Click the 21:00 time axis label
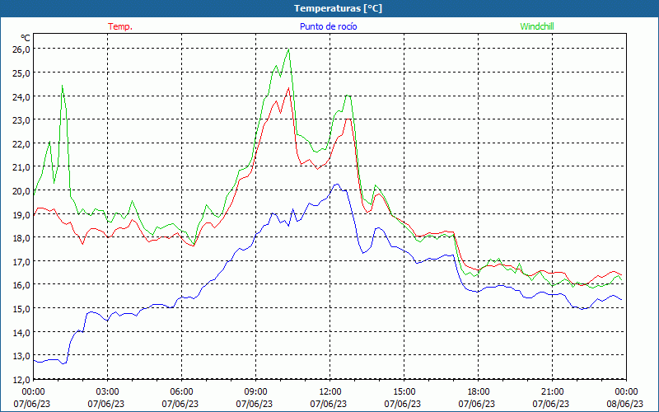This screenshot has width=659, height=412. [x=552, y=391]
